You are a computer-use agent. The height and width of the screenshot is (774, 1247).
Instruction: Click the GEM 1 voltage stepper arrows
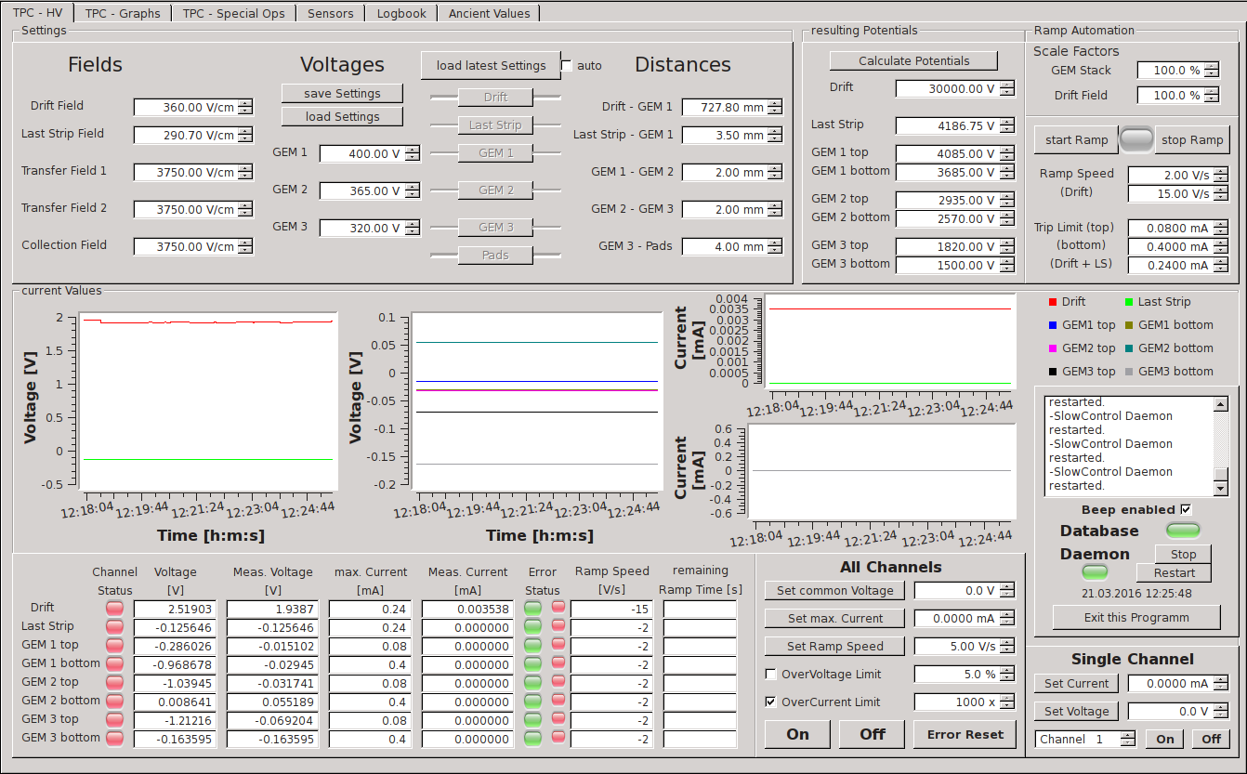pos(413,153)
